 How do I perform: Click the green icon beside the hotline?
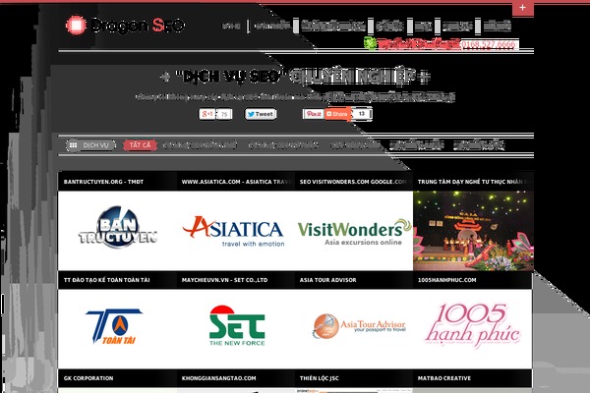coord(371,43)
